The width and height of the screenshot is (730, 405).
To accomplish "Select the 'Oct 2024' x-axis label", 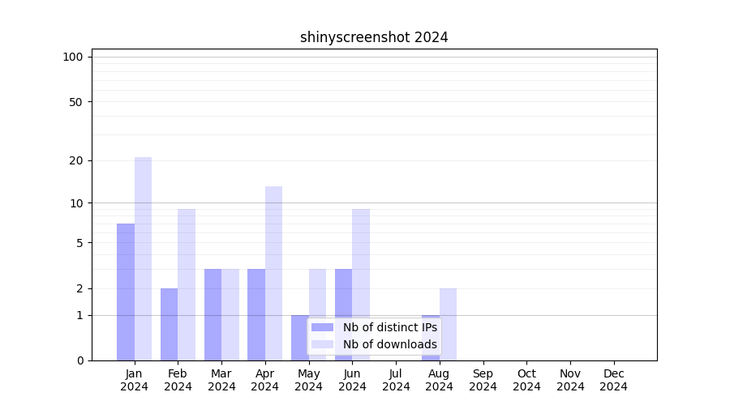I will [x=526, y=380].
